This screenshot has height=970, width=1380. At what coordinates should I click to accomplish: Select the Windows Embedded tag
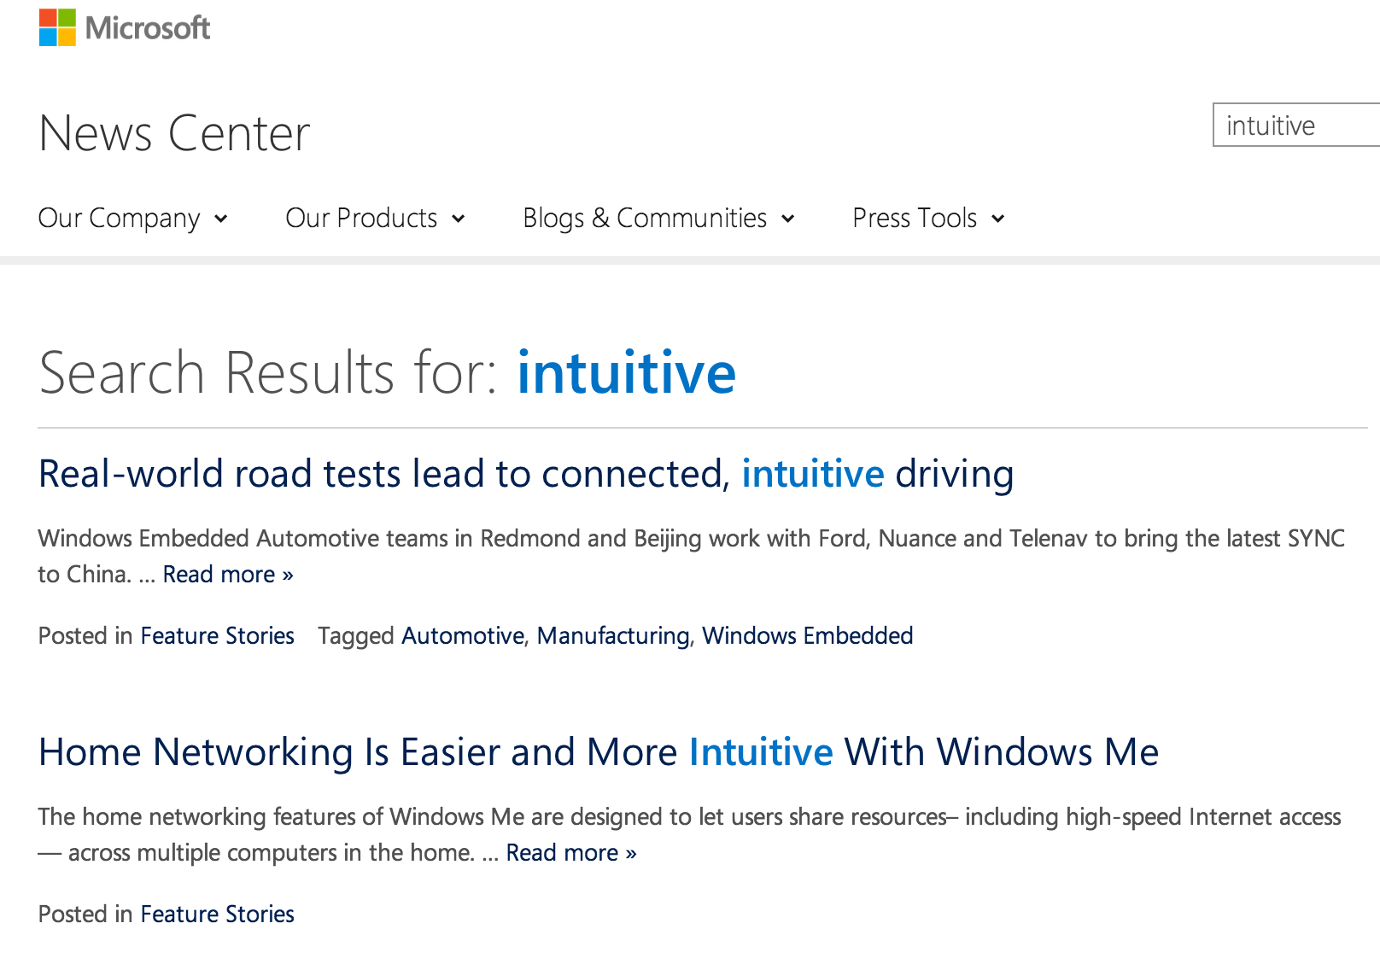click(x=808, y=636)
